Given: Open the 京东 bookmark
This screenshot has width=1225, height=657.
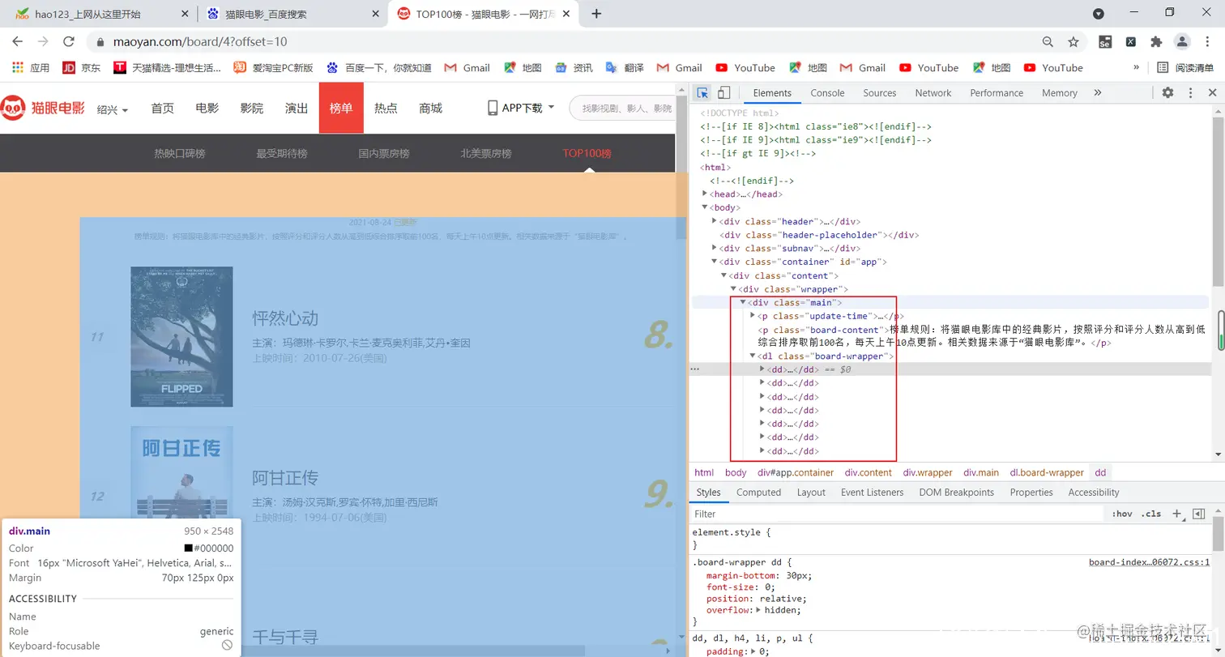Looking at the screenshot, I should tap(82, 68).
